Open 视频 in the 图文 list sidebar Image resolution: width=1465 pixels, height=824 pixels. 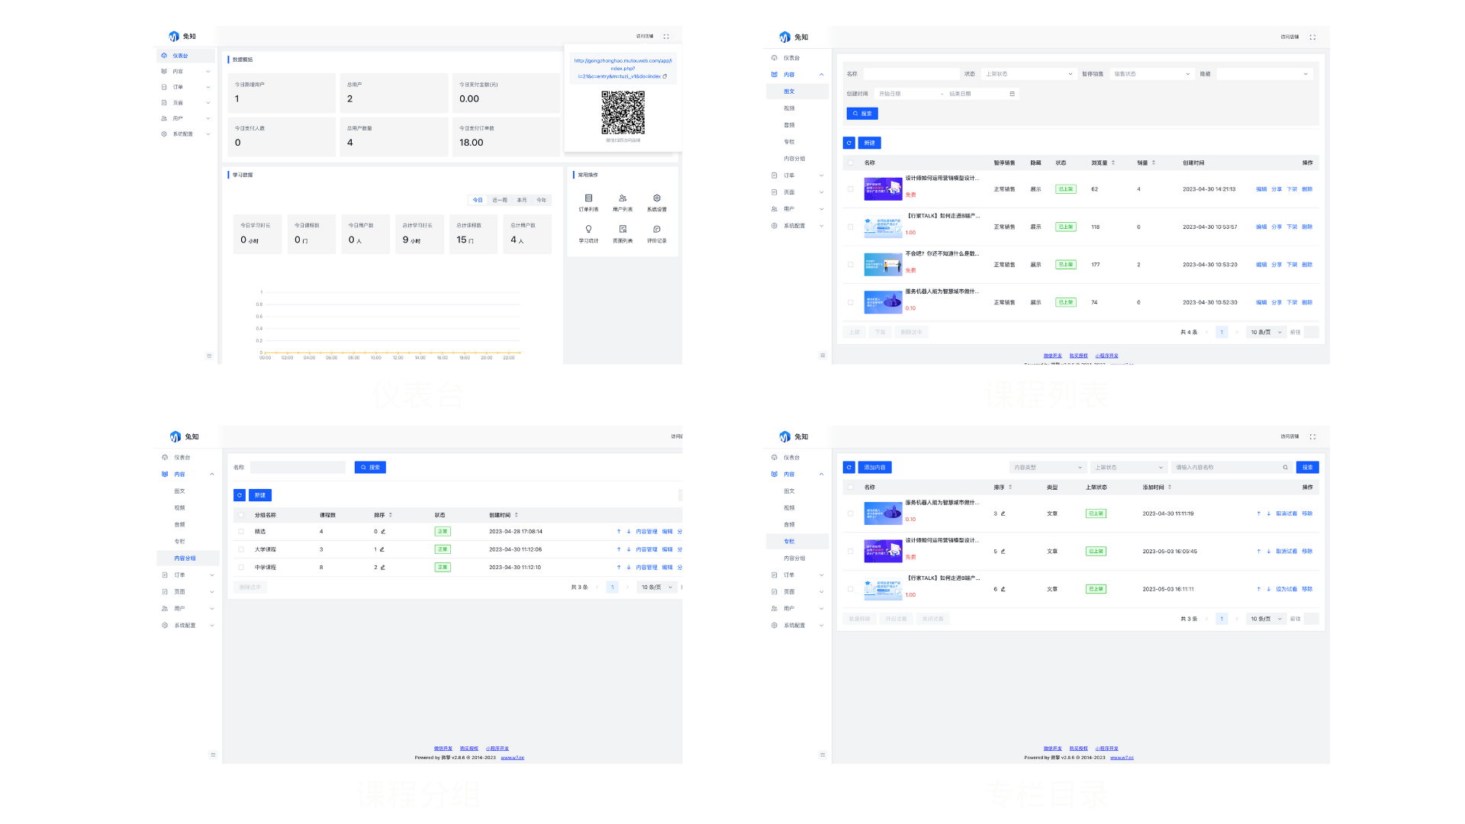(x=789, y=108)
